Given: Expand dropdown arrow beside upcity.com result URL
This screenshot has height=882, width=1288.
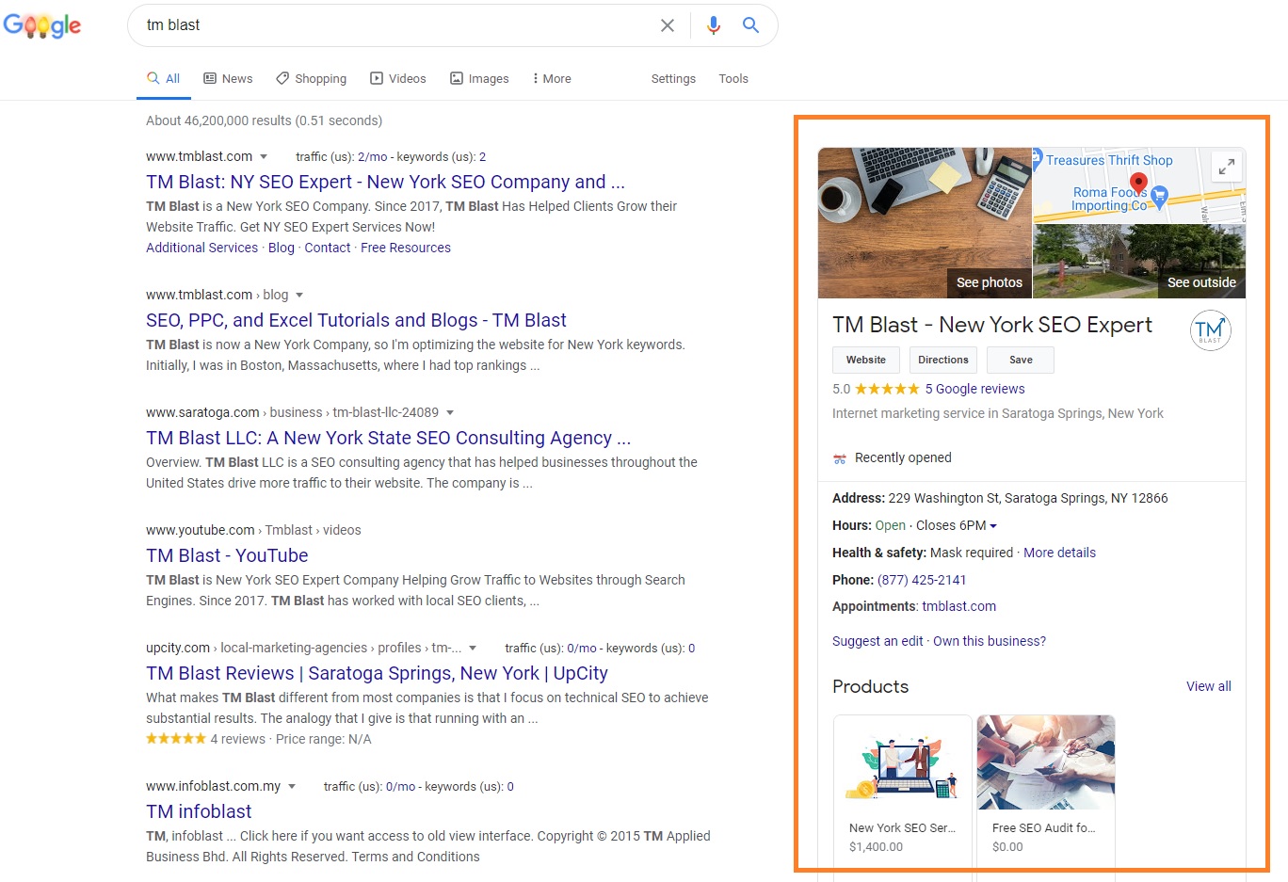Looking at the screenshot, I should (x=473, y=649).
